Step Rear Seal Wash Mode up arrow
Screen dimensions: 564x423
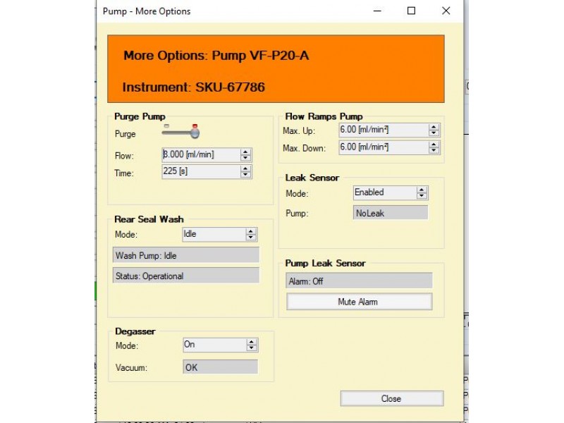[251, 231]
